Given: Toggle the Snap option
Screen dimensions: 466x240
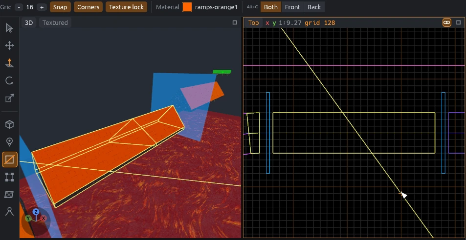Looking at the screenshot, I should [x=60, y=7].
